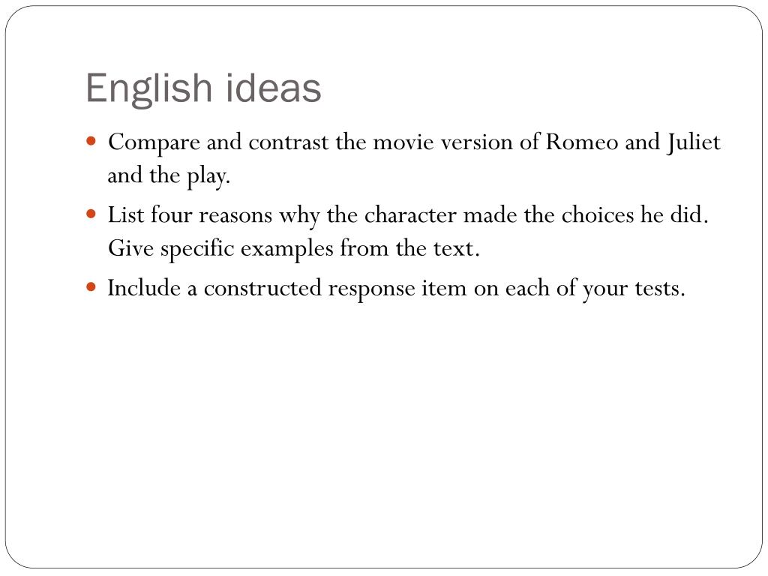Click the 'English ideas' slide title
Viewport: 768px width, 576px height.
tap(203, 88)
